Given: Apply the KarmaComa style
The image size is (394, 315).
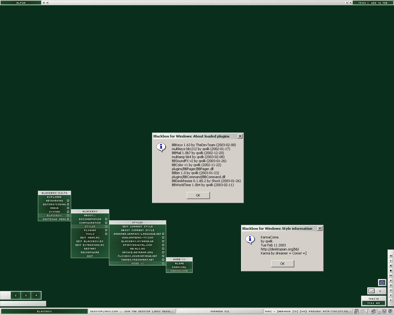Looking at the screenshot, I should pos(179,271).
